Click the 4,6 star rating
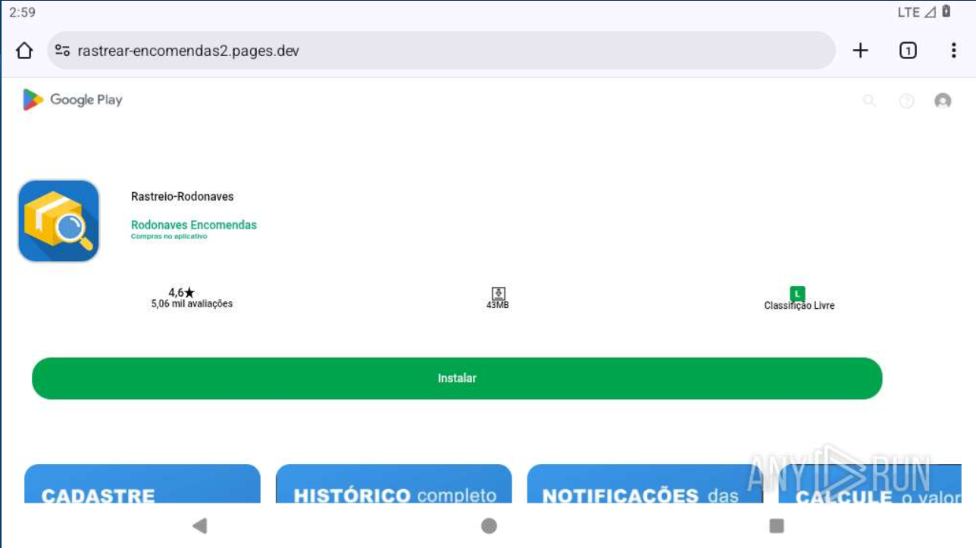The width and height of the screenshot is (976, 548). (x=182, y=292)
